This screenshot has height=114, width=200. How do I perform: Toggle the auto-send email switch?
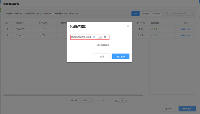click(x=99, y=37)
